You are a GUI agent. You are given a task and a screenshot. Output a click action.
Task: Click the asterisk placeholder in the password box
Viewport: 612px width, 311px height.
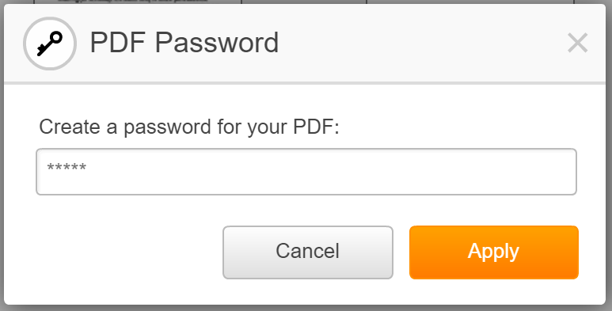pyautogui.click(x=67, y=169)
